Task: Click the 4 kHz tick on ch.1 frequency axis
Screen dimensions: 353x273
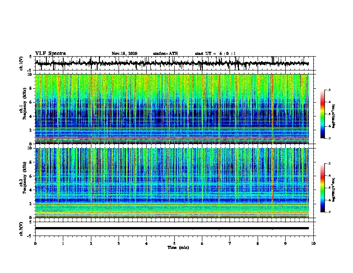Action: (31, 116)
